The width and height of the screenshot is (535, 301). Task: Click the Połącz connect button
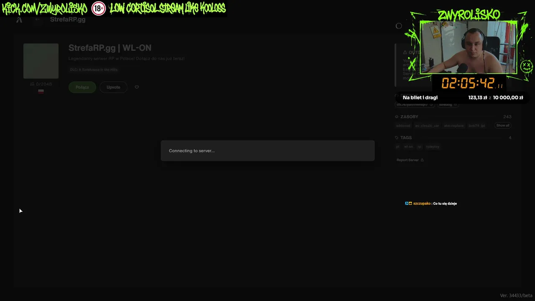tap(82, 87)
